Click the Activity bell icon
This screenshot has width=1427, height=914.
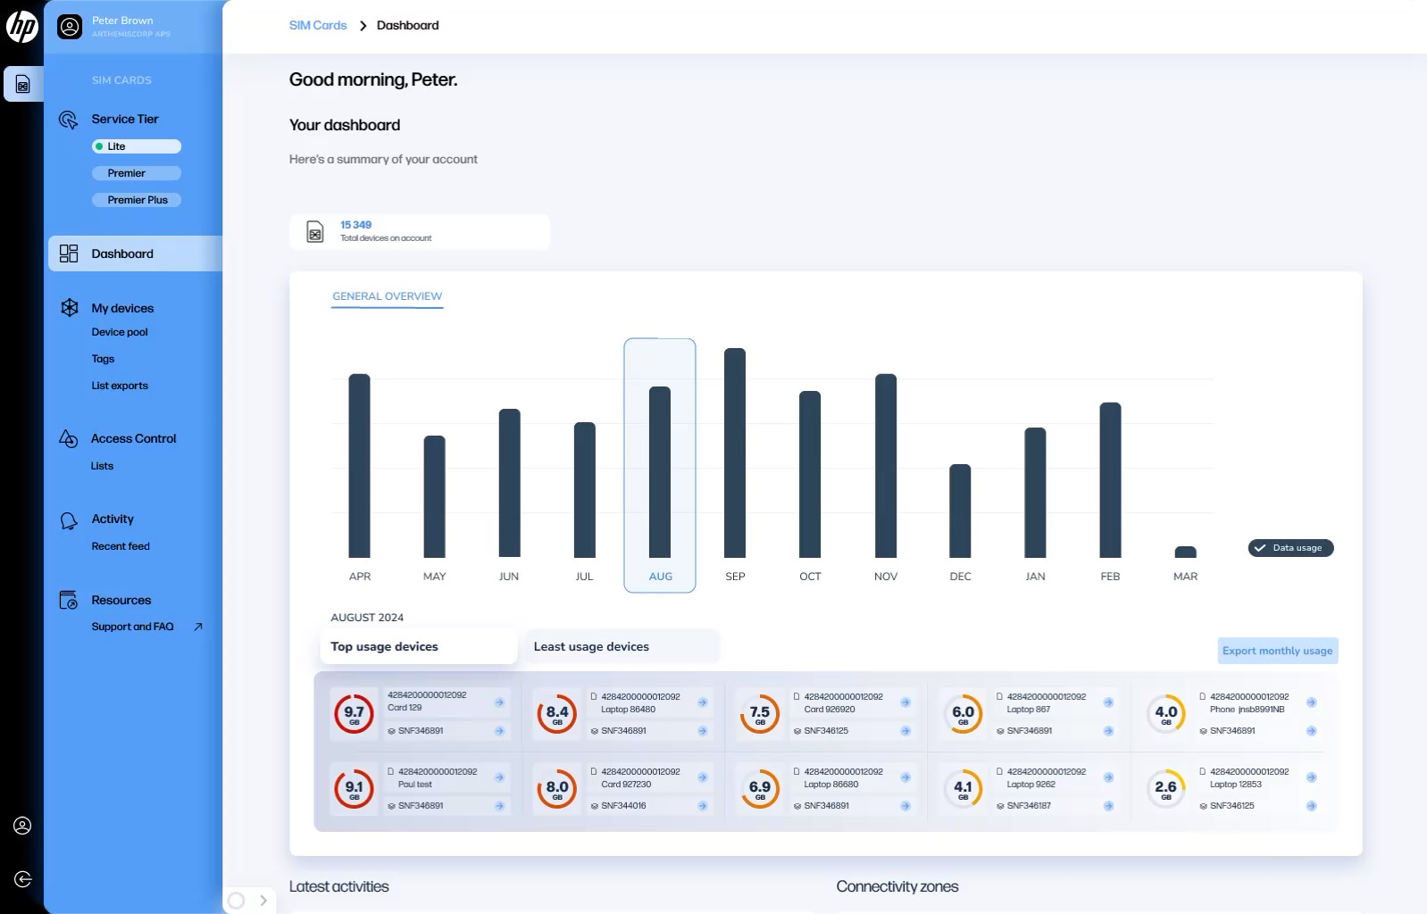[x=69, y=520]
